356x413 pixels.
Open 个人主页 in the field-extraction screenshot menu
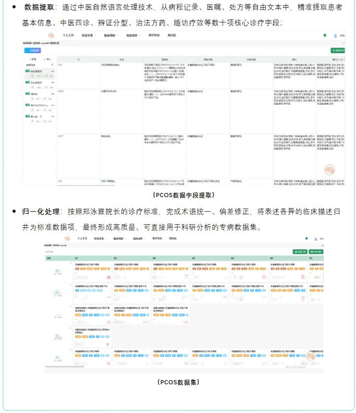coord(68,35)
